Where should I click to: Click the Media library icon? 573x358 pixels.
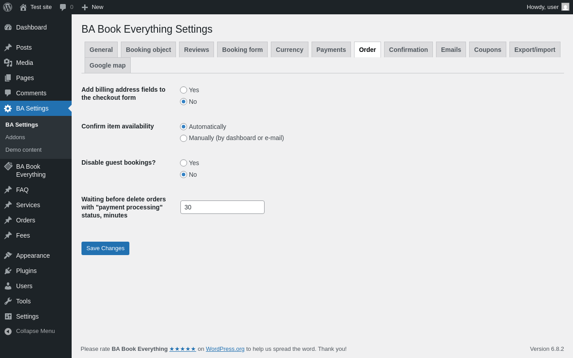[8, 63]
